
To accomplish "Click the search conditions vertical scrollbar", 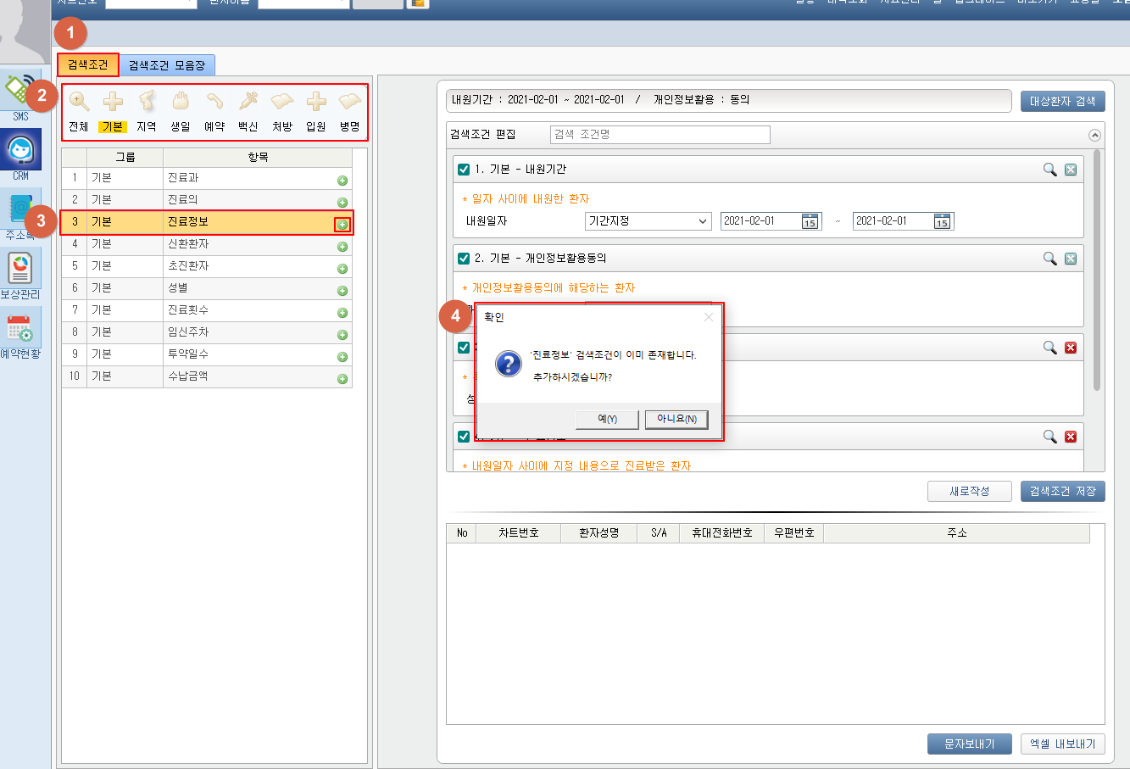I will point(1097,271).
